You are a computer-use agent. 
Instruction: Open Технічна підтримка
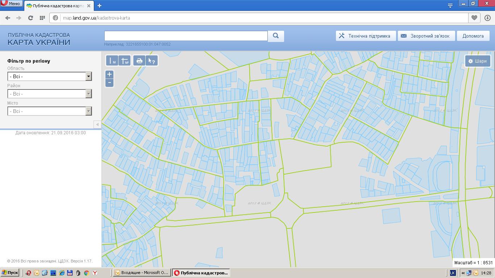pyautogui.click(x=365, y=36)
